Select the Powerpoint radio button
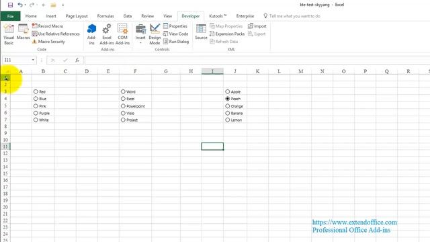Viewport: 430px width, 242px height. point(123,106)
